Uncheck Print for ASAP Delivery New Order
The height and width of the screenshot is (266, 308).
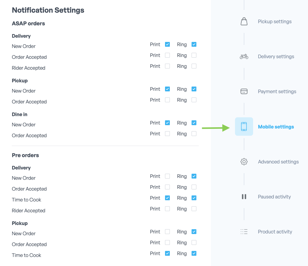click(x=167, y=44)
